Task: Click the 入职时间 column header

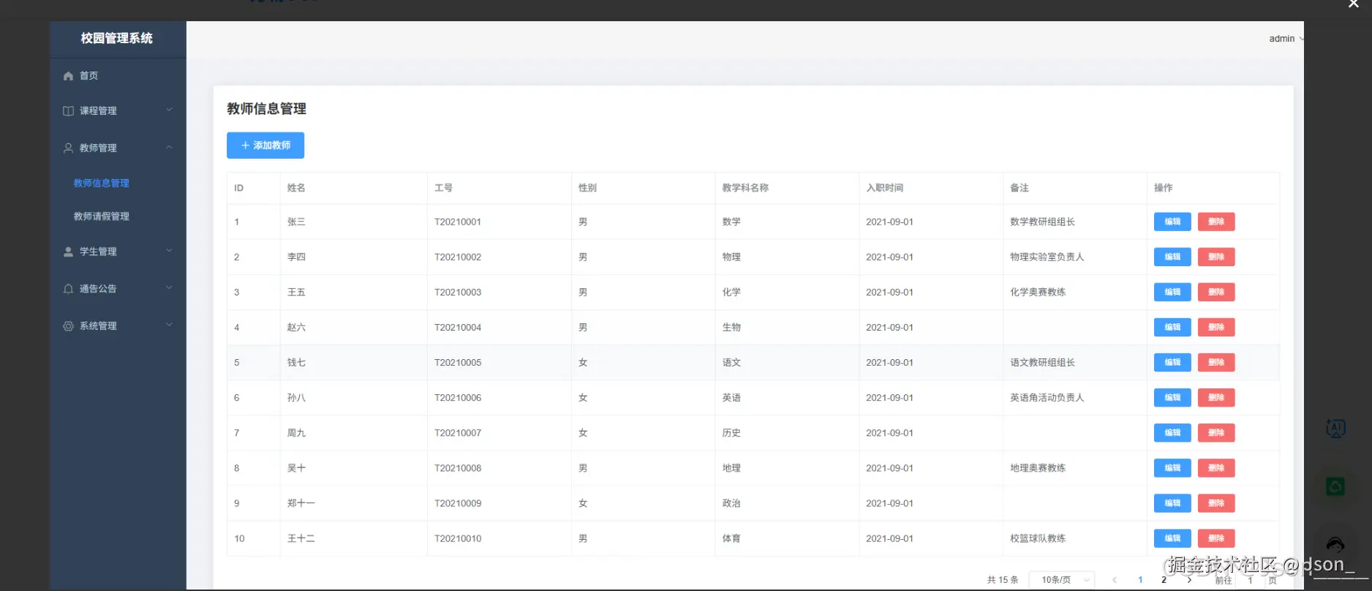Action: [885, 188]
